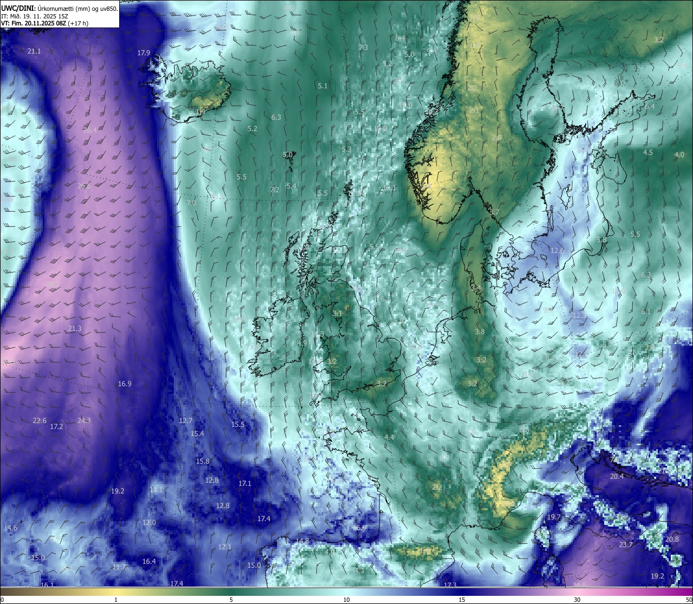Click the 15 tick on the colorbar

pyautogui.click(x=462, y=599)
